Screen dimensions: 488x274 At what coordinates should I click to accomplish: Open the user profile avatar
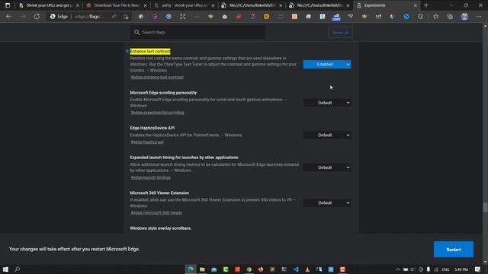[x=464, y=17]
